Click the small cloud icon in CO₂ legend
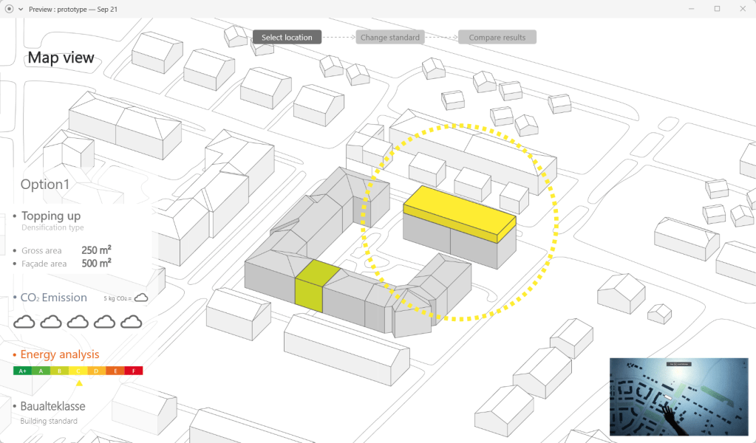756x443 pixels. 140,298
